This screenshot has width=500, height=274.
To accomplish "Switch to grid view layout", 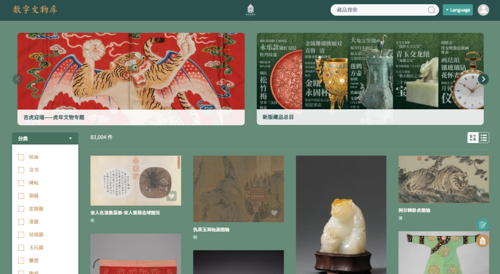I will (x=473, y=138).
